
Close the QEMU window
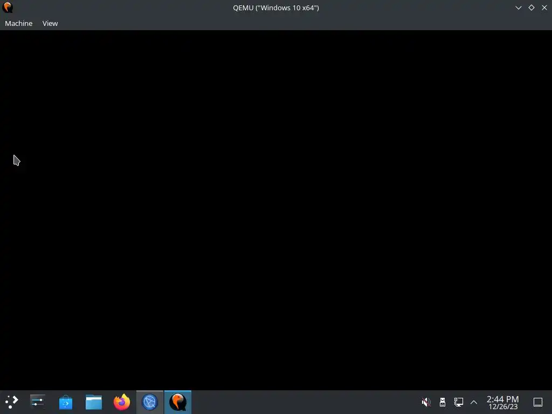click(544, 8)
